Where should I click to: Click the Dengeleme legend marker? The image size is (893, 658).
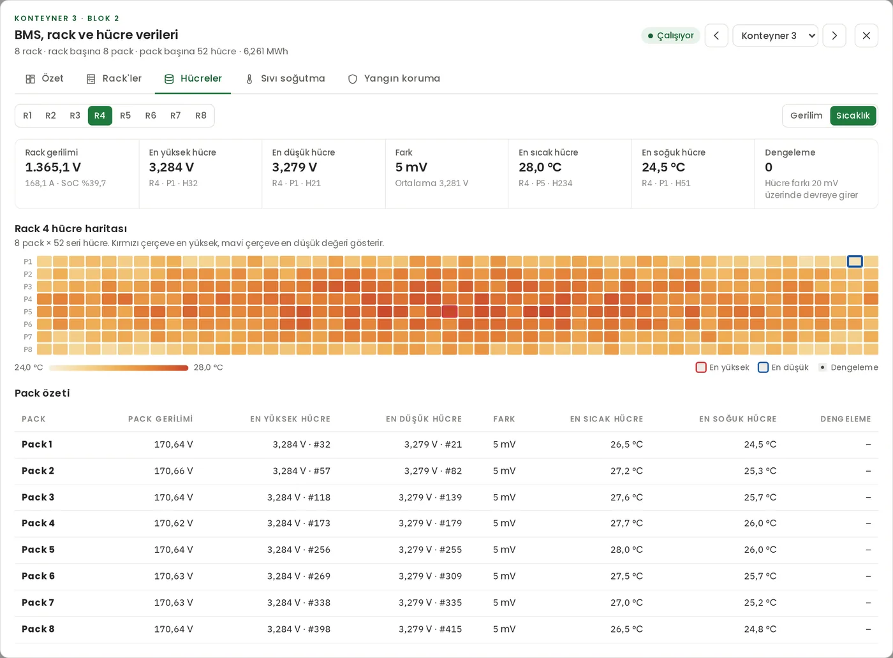(822, 367)
